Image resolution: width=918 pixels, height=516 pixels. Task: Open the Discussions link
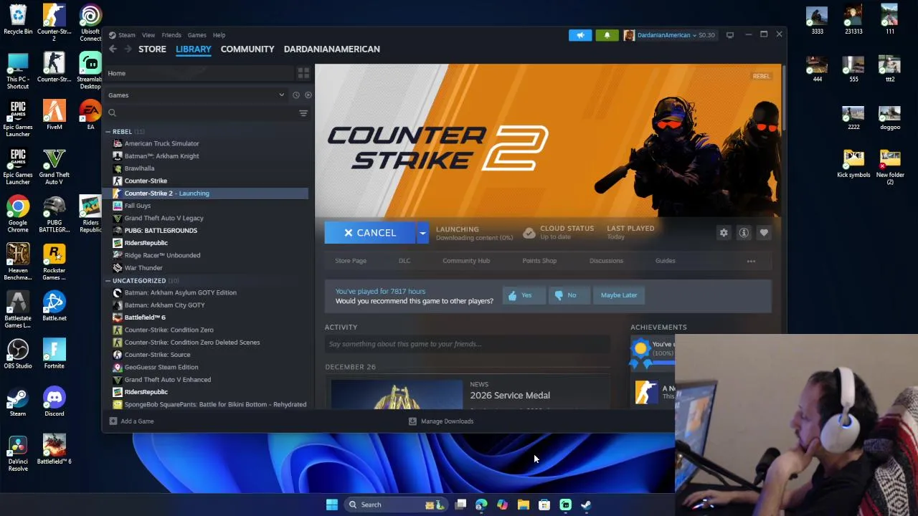click(606, 261)
